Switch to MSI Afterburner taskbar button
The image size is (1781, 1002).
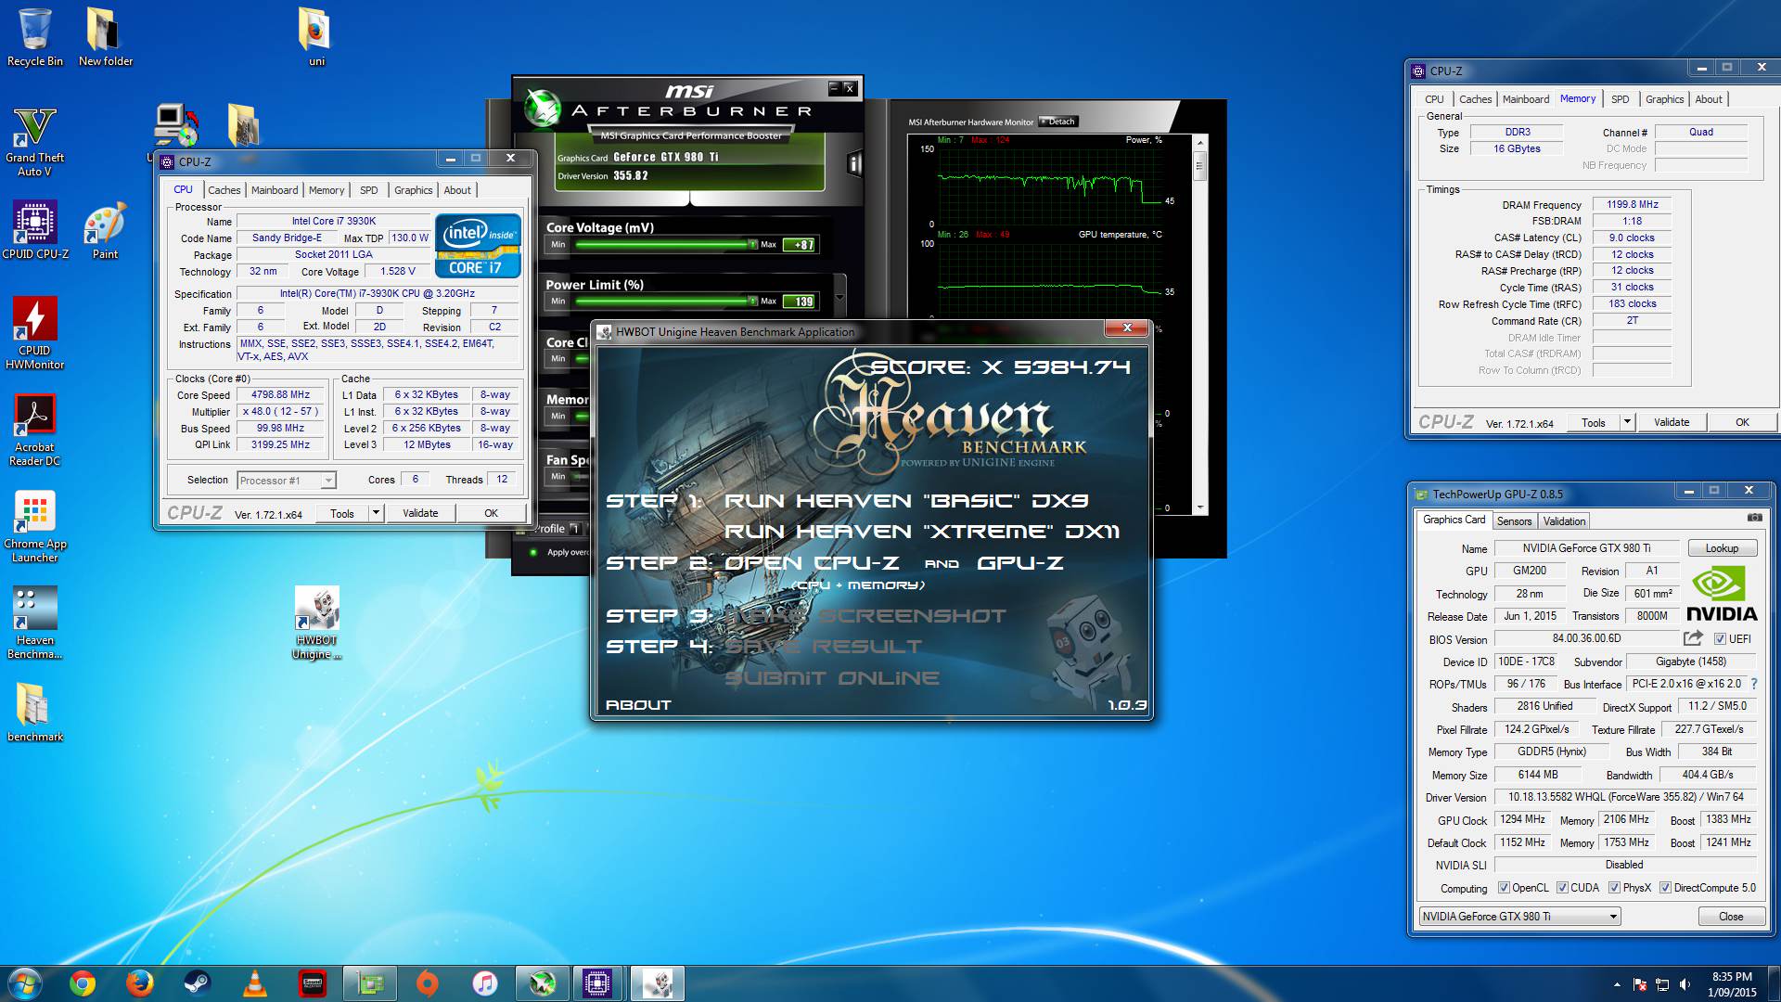[x=543, y=983]
